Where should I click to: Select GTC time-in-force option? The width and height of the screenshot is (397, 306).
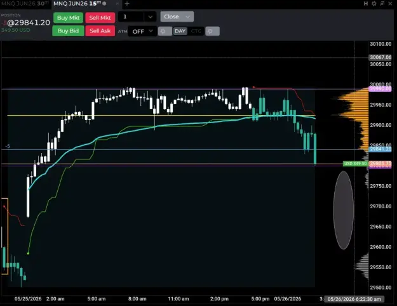click(196, 31)
